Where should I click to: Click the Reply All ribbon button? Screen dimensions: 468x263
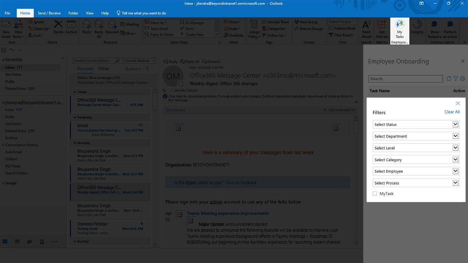(99, 29)
